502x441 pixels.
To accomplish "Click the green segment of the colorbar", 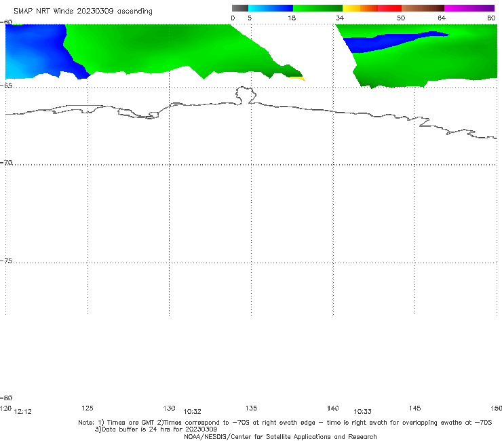I will coord(317,8).
